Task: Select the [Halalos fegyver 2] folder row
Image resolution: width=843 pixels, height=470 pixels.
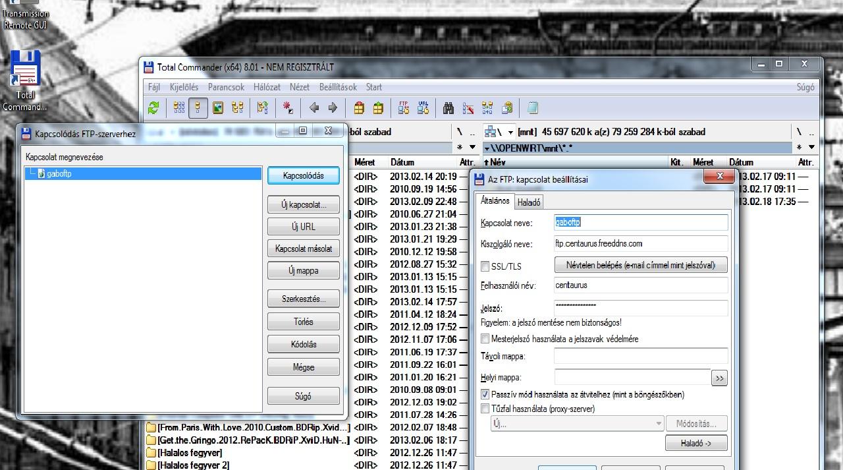Action: [x=308, y=465]
